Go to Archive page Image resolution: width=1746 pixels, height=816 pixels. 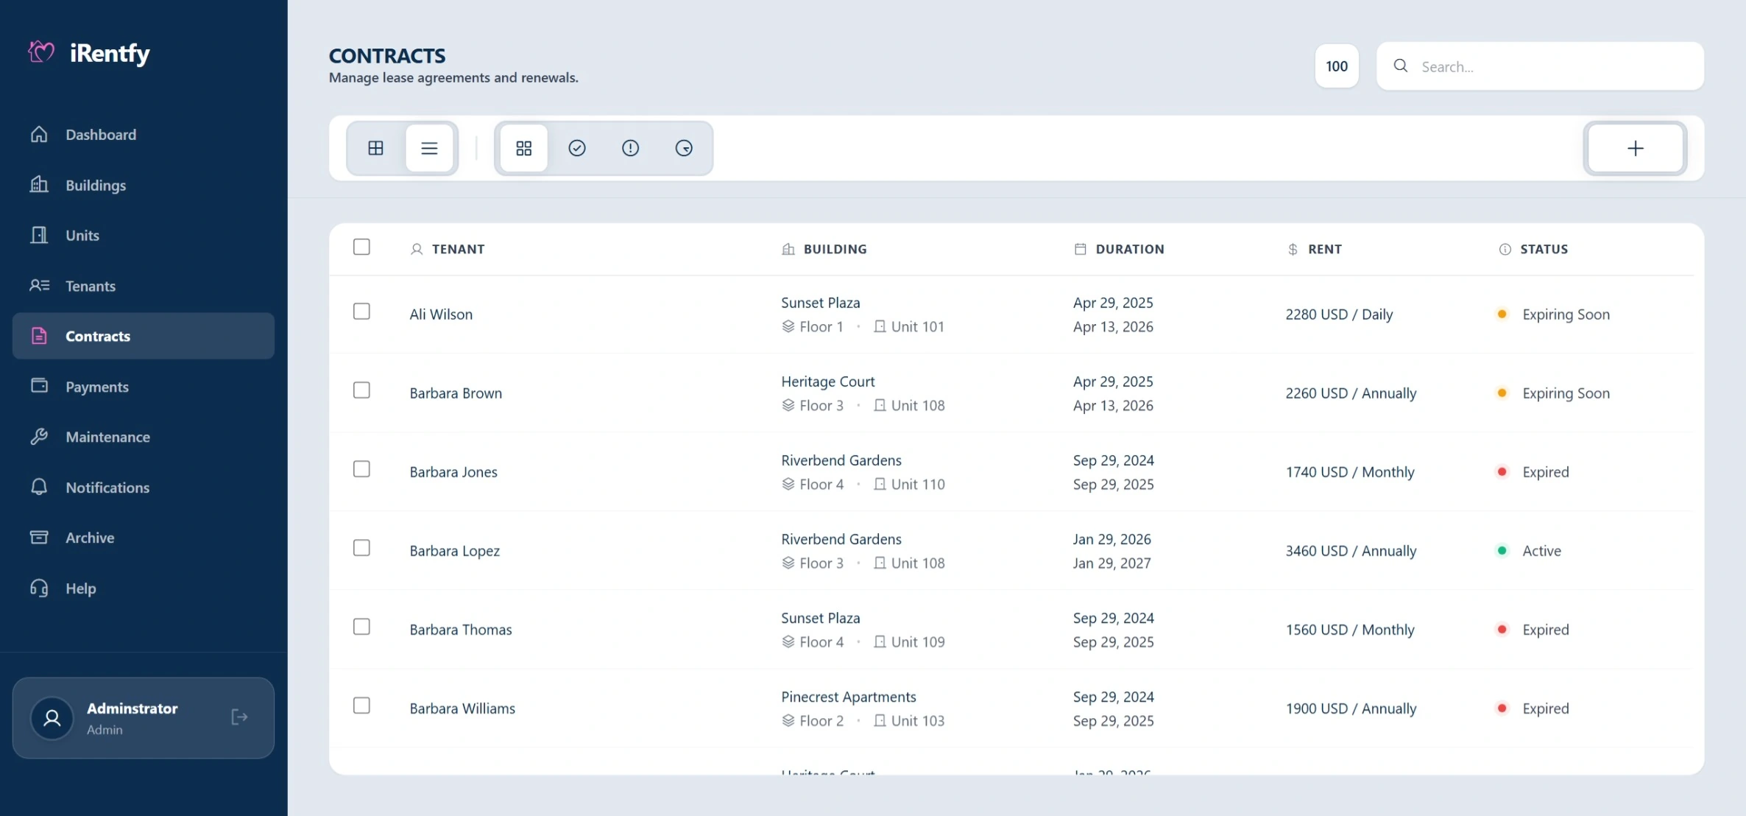(x=144, y=538)
